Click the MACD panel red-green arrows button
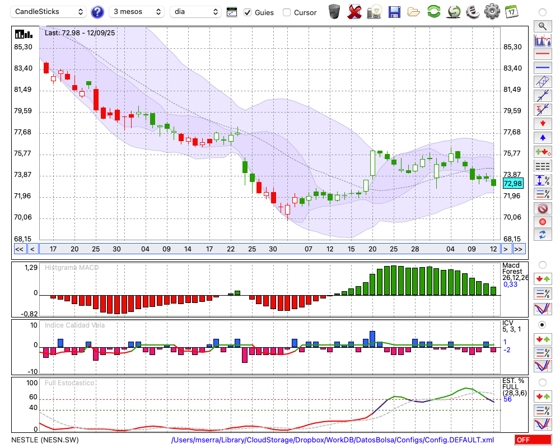Viewport: 560px width, 448px height. (x=543, y=279)
